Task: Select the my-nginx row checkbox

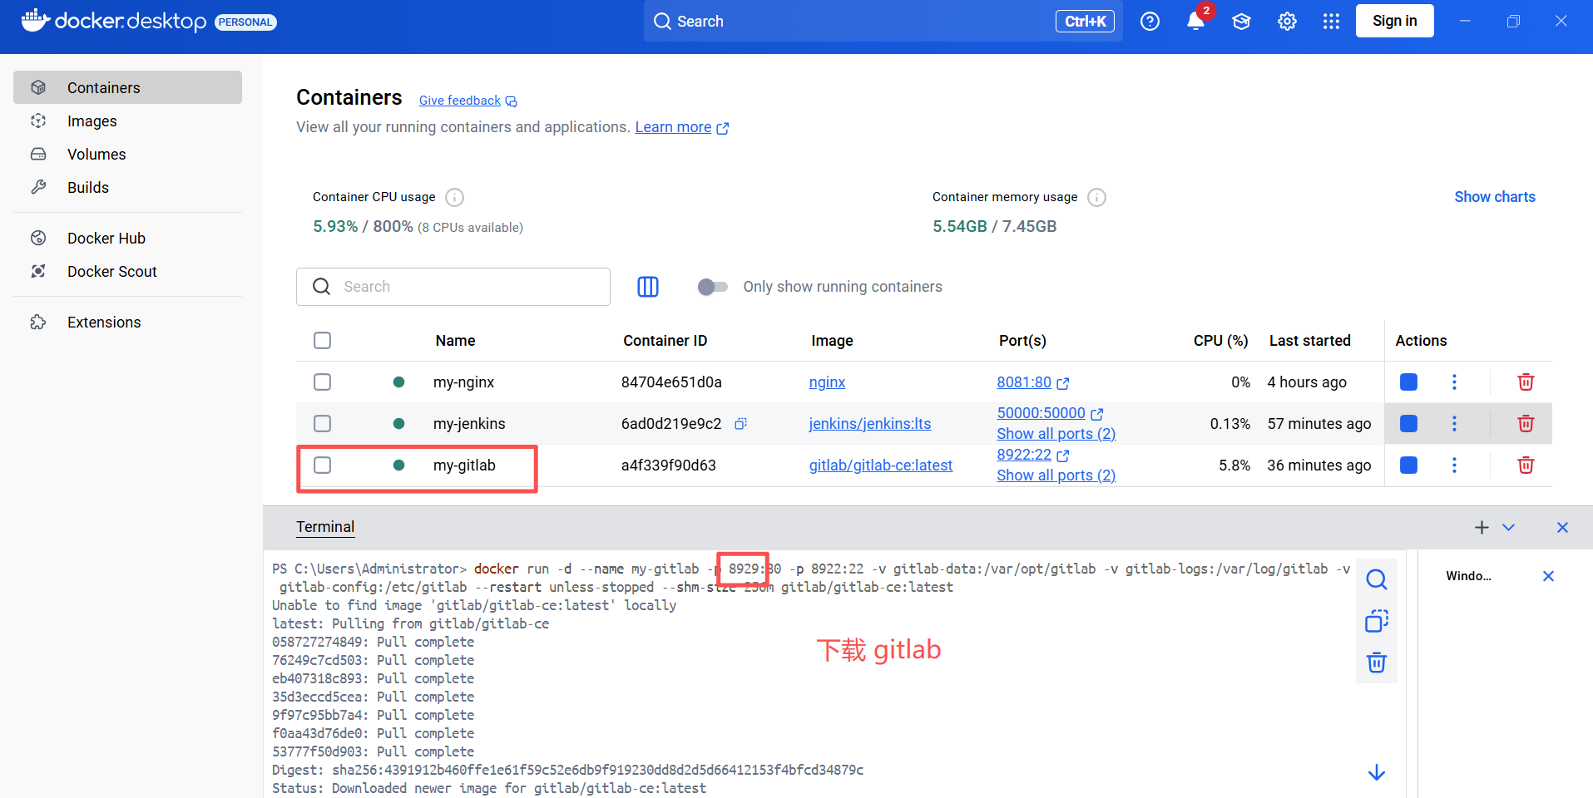Action: tap(323, 382)
